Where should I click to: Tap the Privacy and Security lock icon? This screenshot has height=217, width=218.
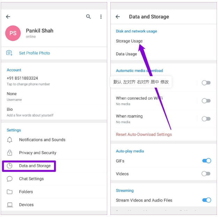pos(10,153)
